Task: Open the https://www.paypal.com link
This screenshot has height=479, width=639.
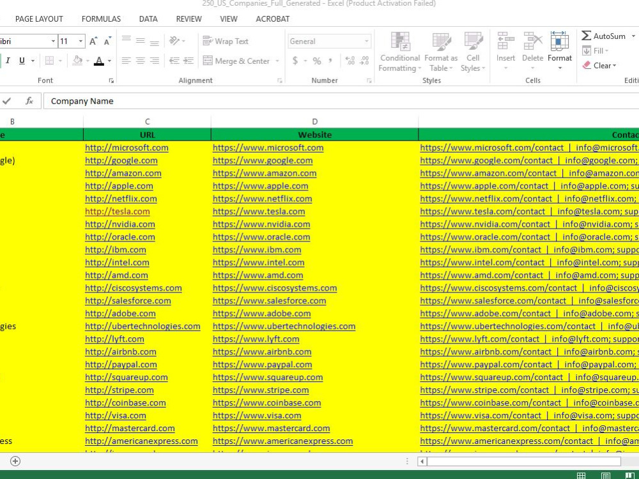Action: click(262, 365)
